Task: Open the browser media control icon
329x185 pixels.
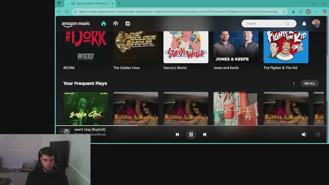Action: [293, 12]
